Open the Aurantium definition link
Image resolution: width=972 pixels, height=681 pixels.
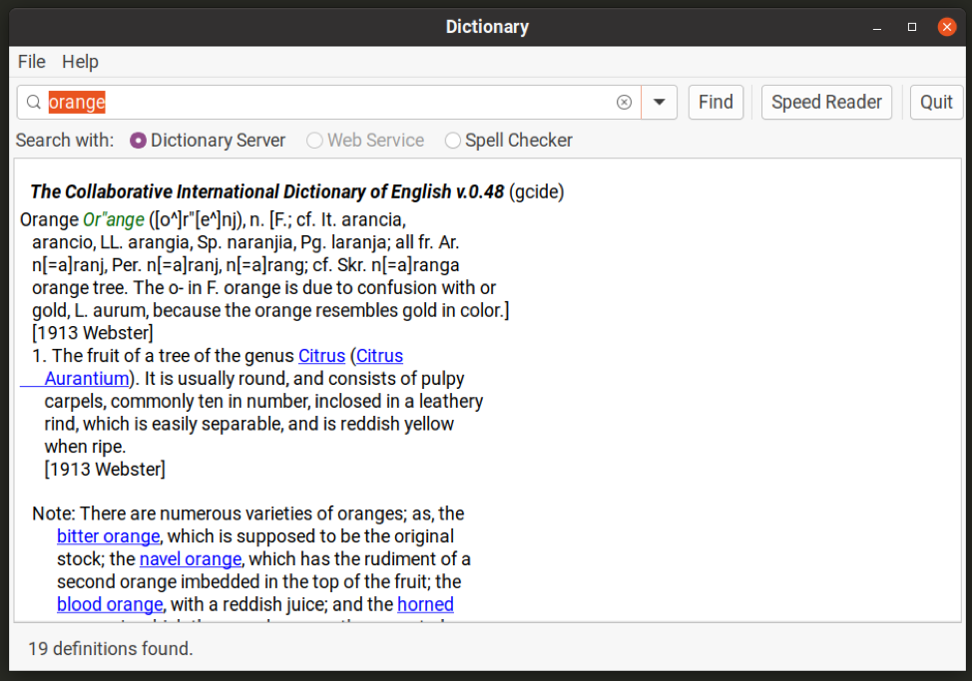(87, 379)
